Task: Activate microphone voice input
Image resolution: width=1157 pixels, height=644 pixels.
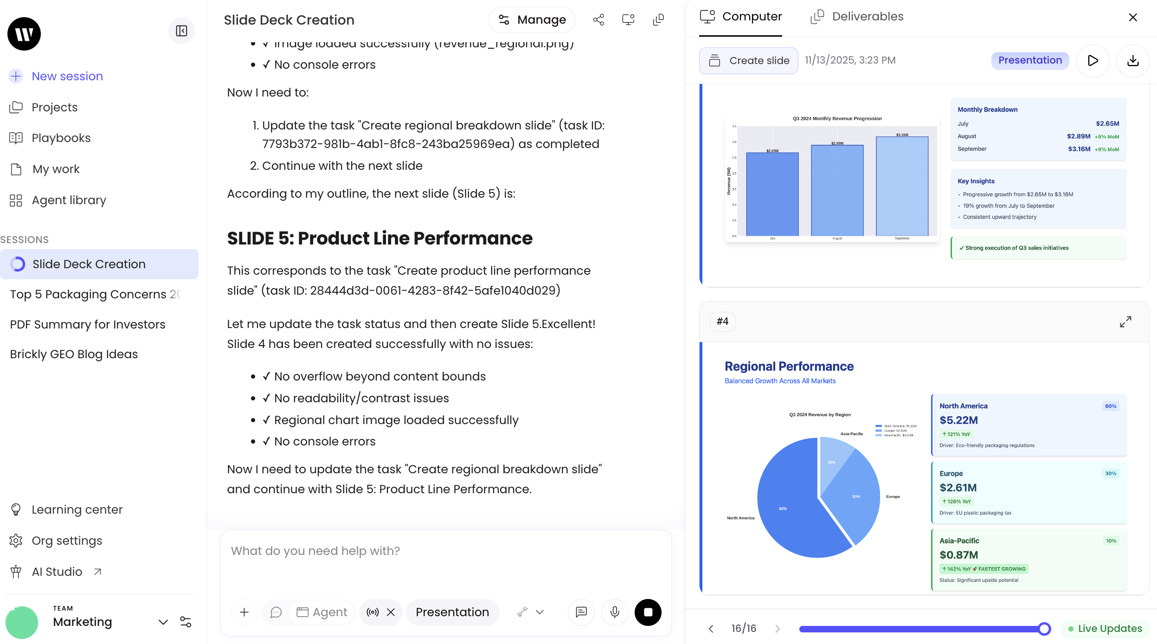Action: click(614, 612)
